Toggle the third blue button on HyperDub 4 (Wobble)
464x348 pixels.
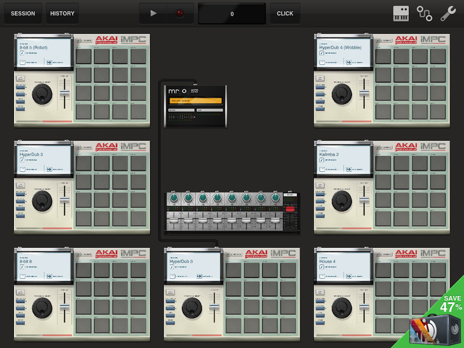320,102
